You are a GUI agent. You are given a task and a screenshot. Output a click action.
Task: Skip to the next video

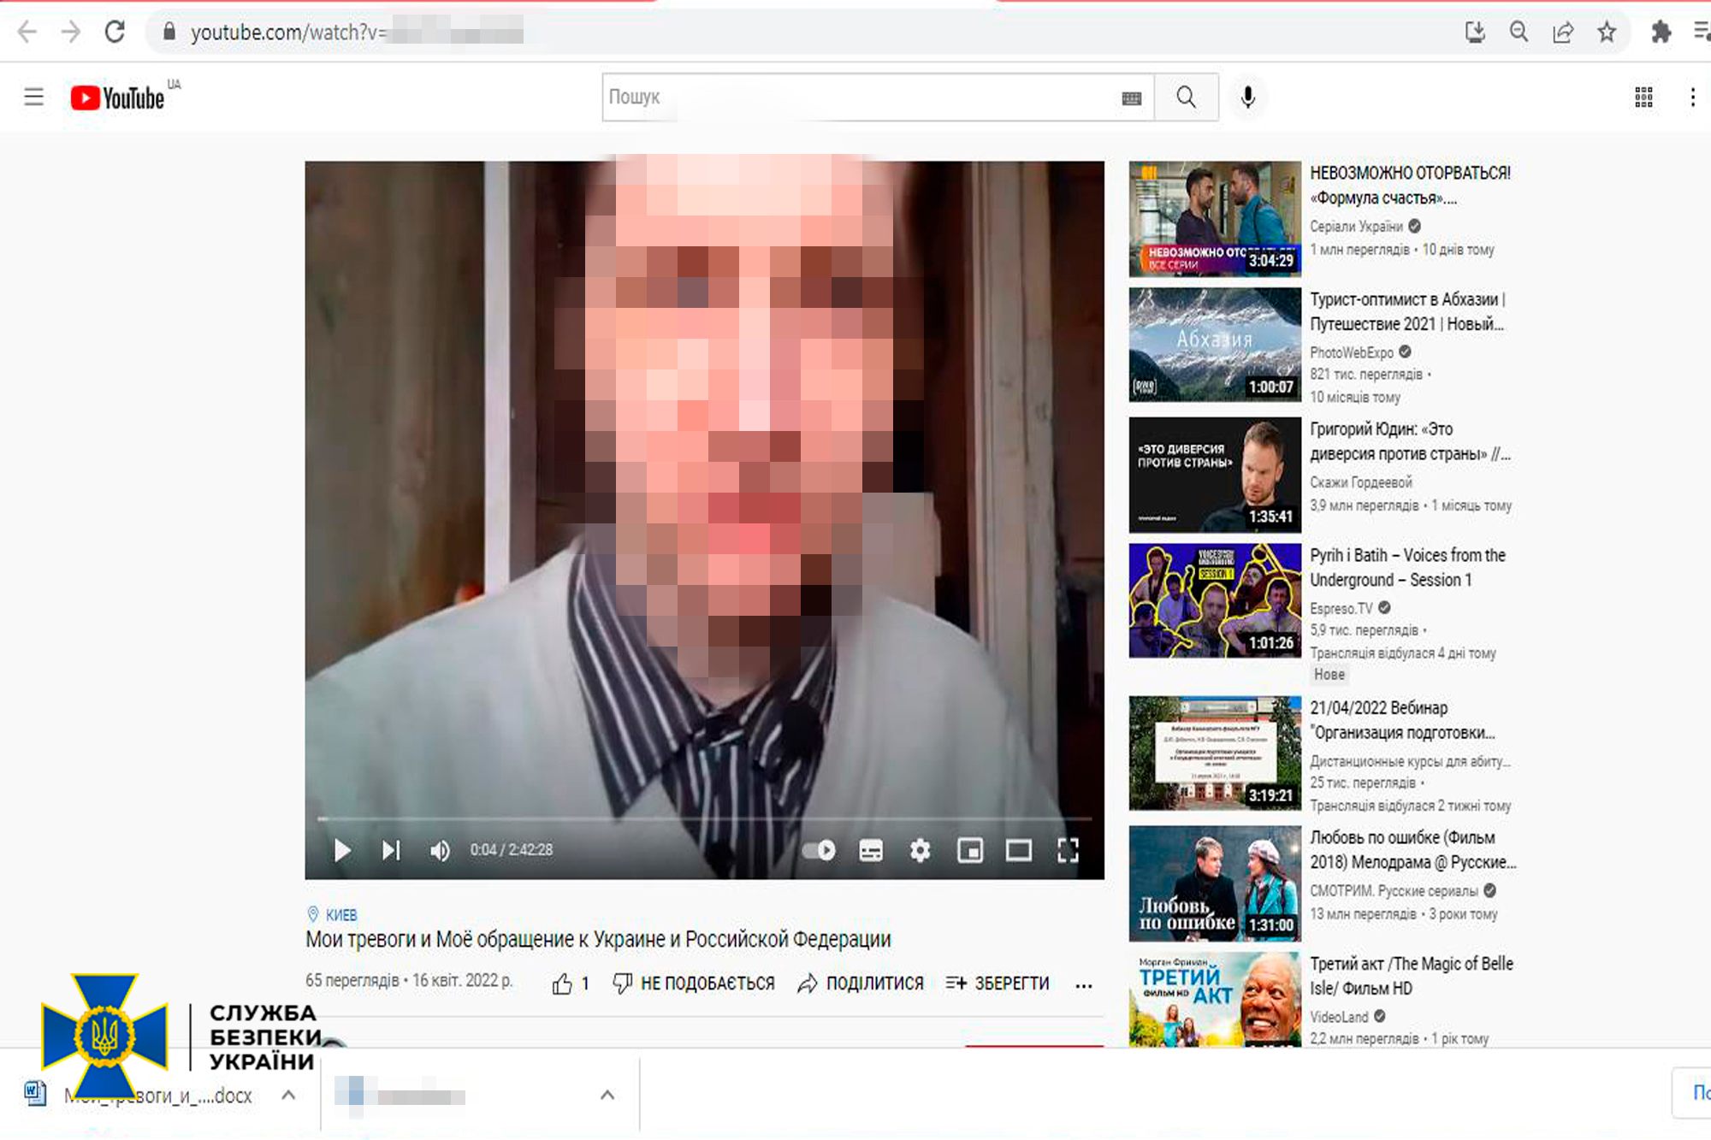point(391,850)
